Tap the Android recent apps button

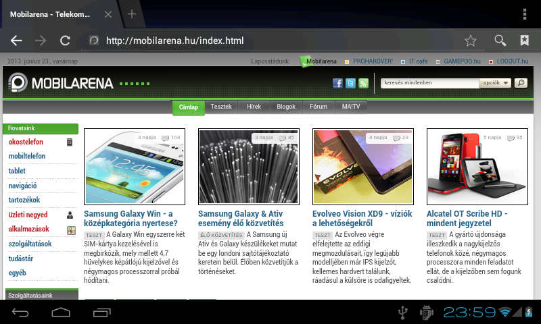tap(102, 313)
